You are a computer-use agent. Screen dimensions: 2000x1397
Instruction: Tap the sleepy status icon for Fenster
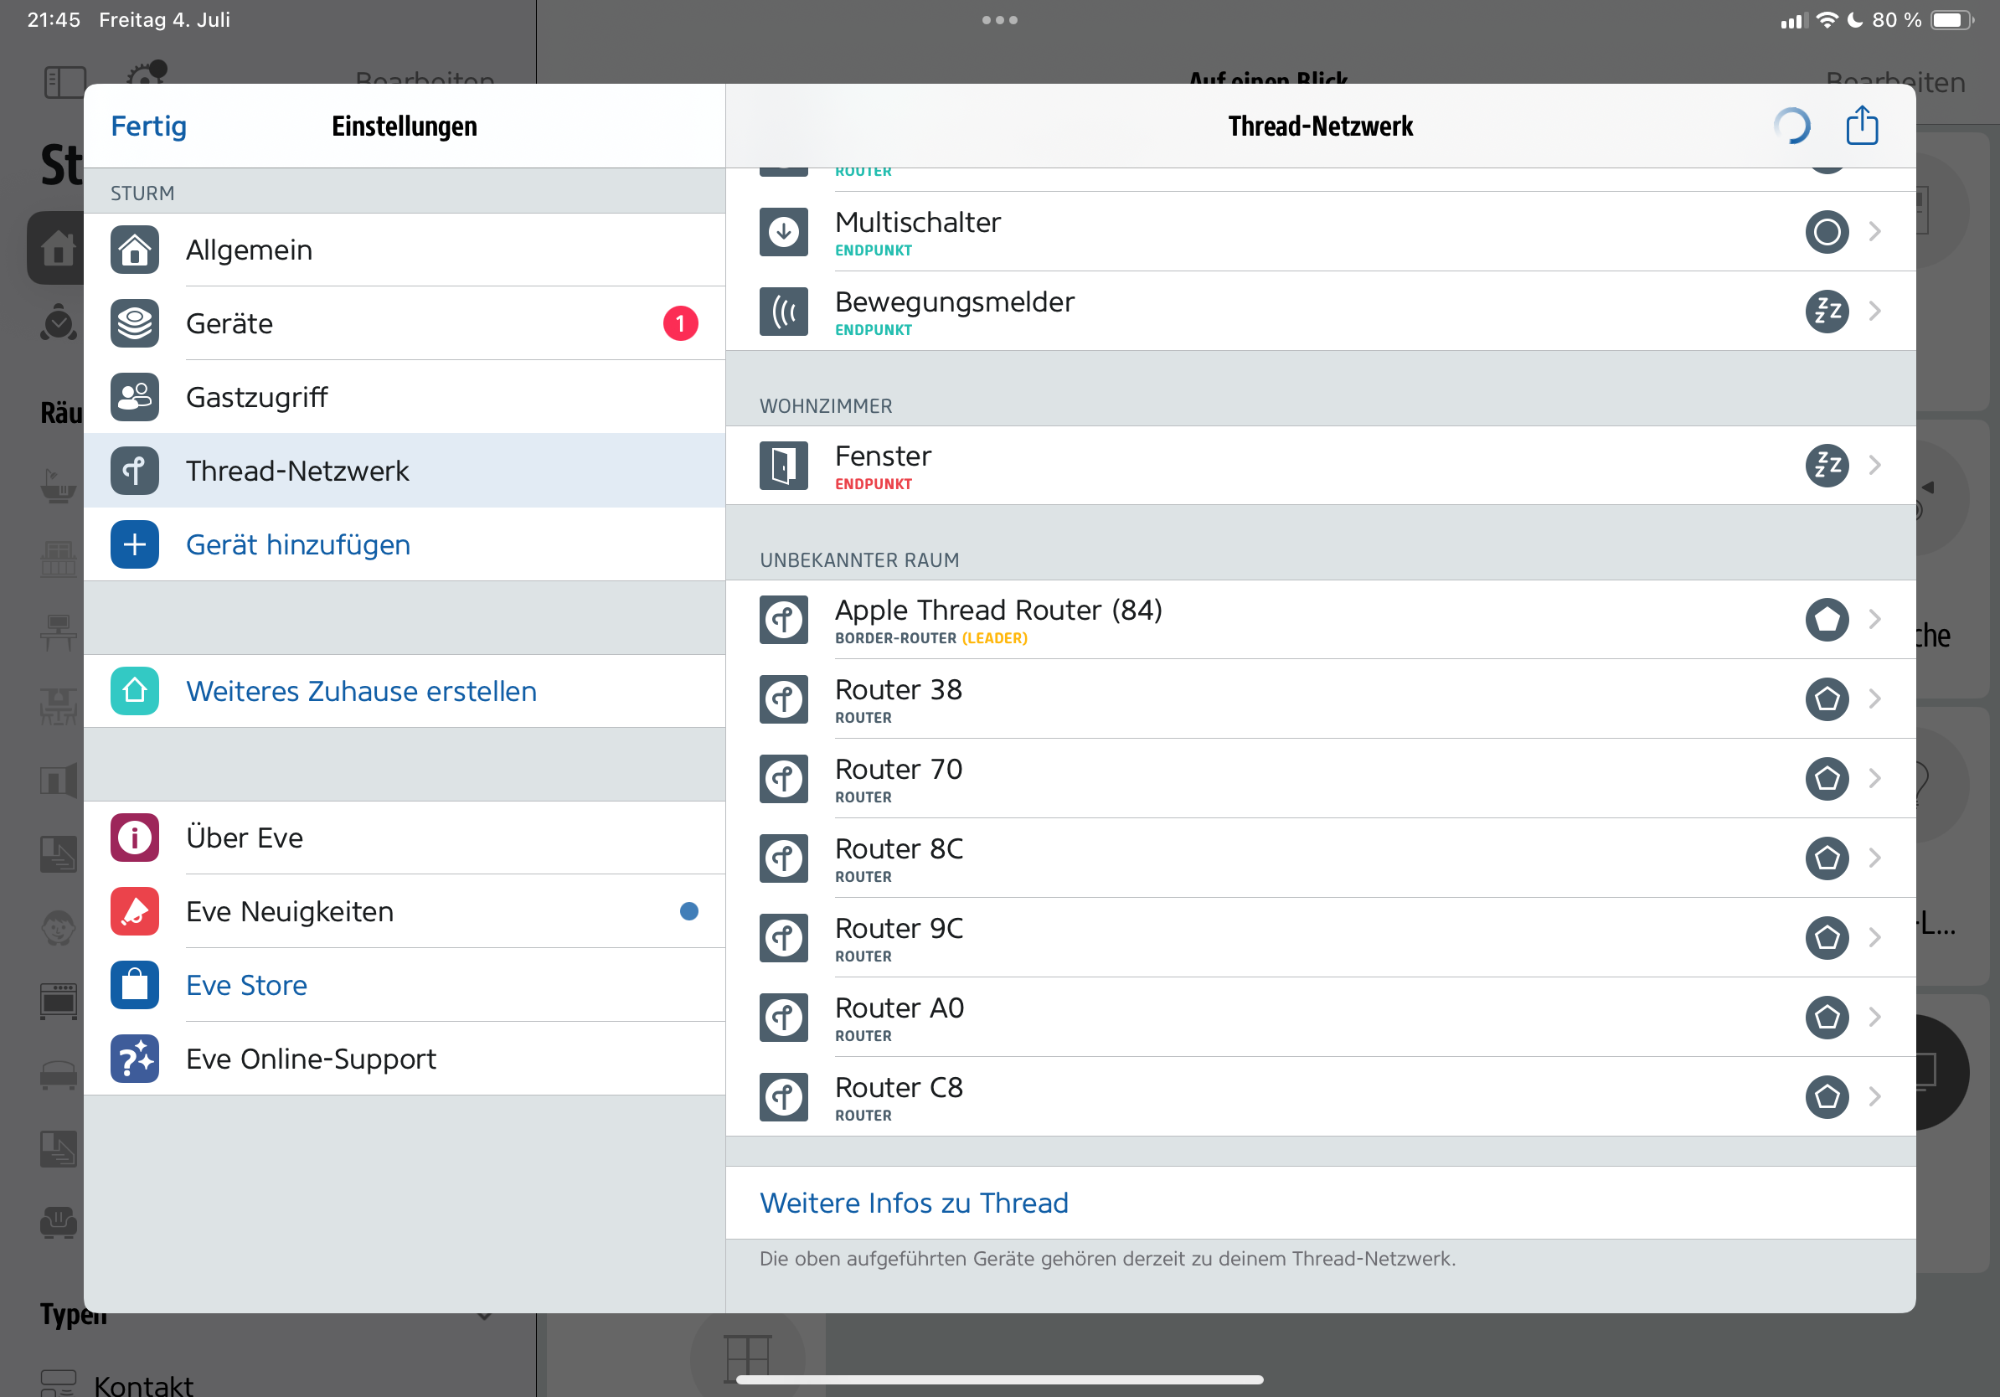tap(1827, 465)
